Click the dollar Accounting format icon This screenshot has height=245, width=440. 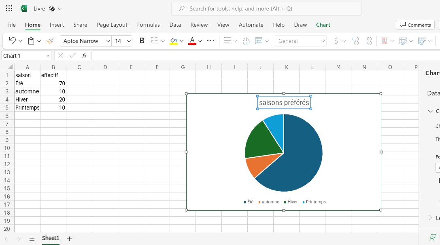click(336, 41)
